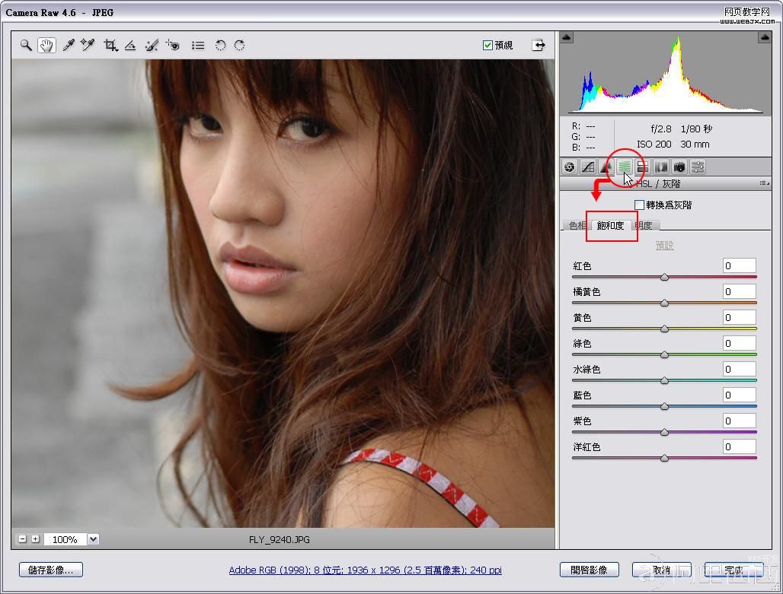Open the Tone Curve panel icon
Image resolution: width=783 pixels, height=594 pixels.
click(x=588, y=167)
